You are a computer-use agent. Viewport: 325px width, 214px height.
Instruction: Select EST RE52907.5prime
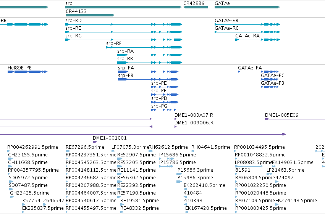tap(120, 159)
